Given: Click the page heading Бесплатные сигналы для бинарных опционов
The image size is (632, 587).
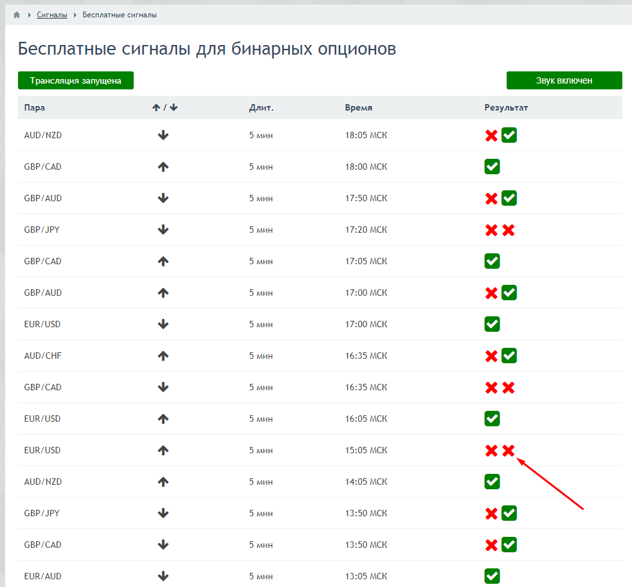Looking at the screenshot, I should click(207, 49).
